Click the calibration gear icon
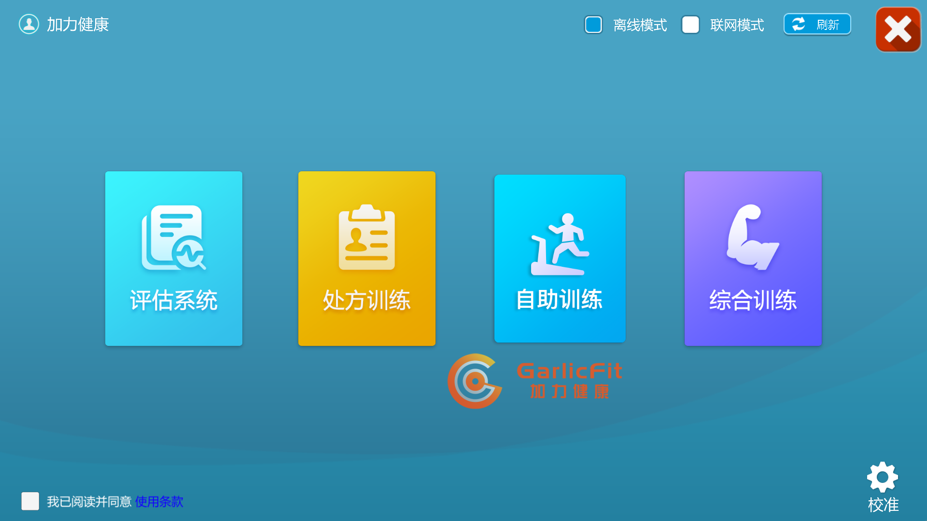Image resolution: width=927 pixels, height=521 pixels. (x=882, y=477)
